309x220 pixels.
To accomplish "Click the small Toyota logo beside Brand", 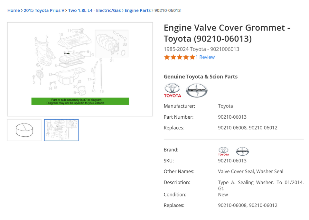I will tap(223, 151).
